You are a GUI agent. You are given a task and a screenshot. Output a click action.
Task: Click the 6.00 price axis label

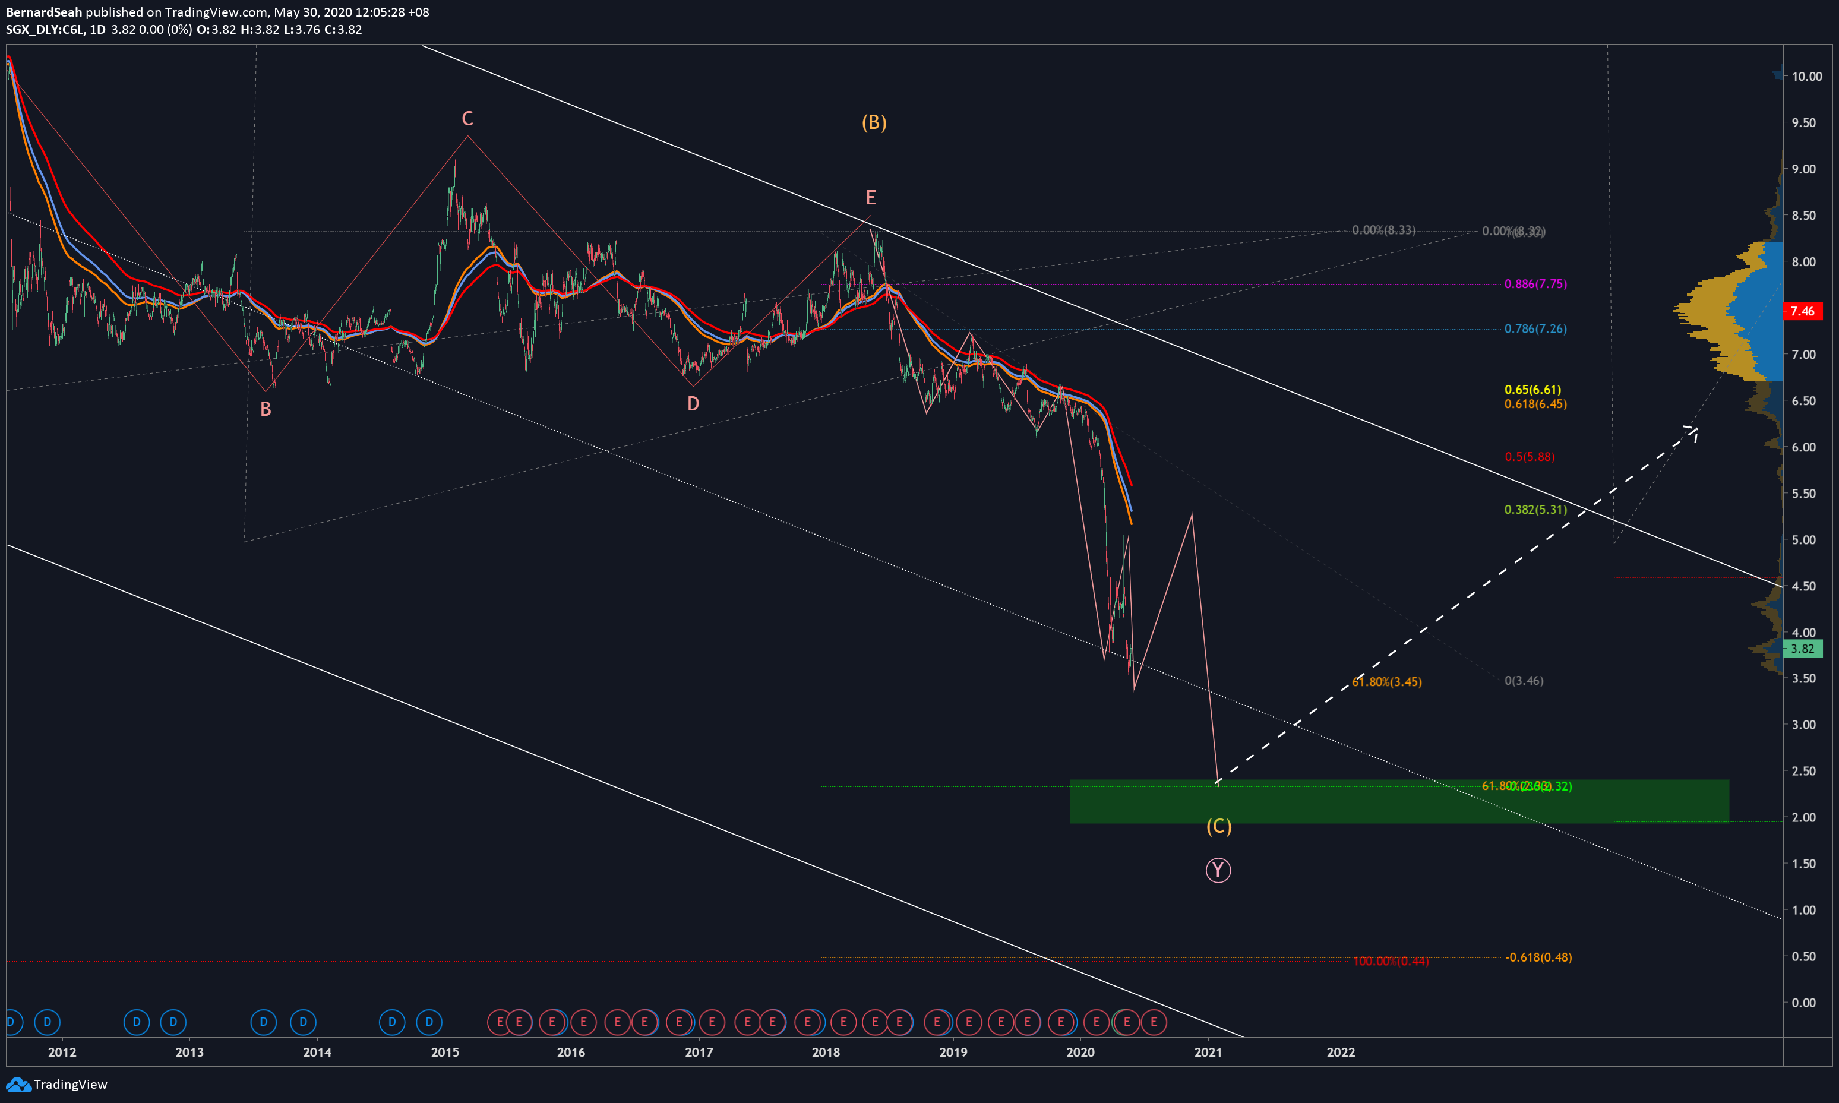[1804, 447]
